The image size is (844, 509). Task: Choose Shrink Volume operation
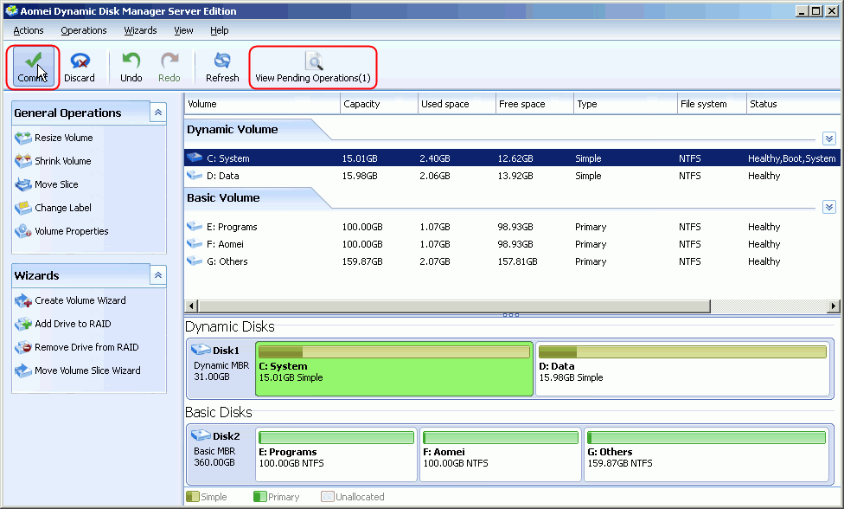point(62,161)
